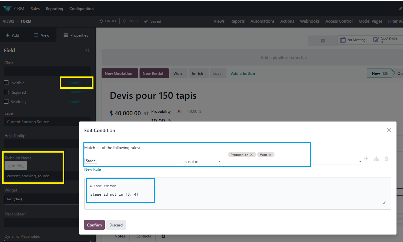Viewport: 403px width, 242px height.
Task: Click the Ab field type icon
Action: (87, 50)
